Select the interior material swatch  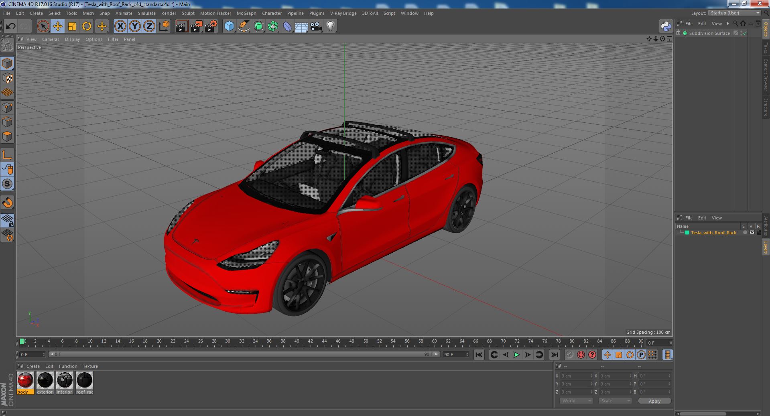(64, 383)
